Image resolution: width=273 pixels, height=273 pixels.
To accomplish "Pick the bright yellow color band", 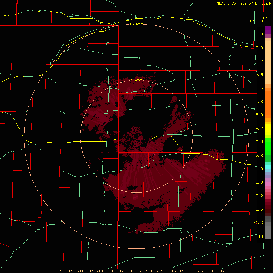I will [268, 130].
